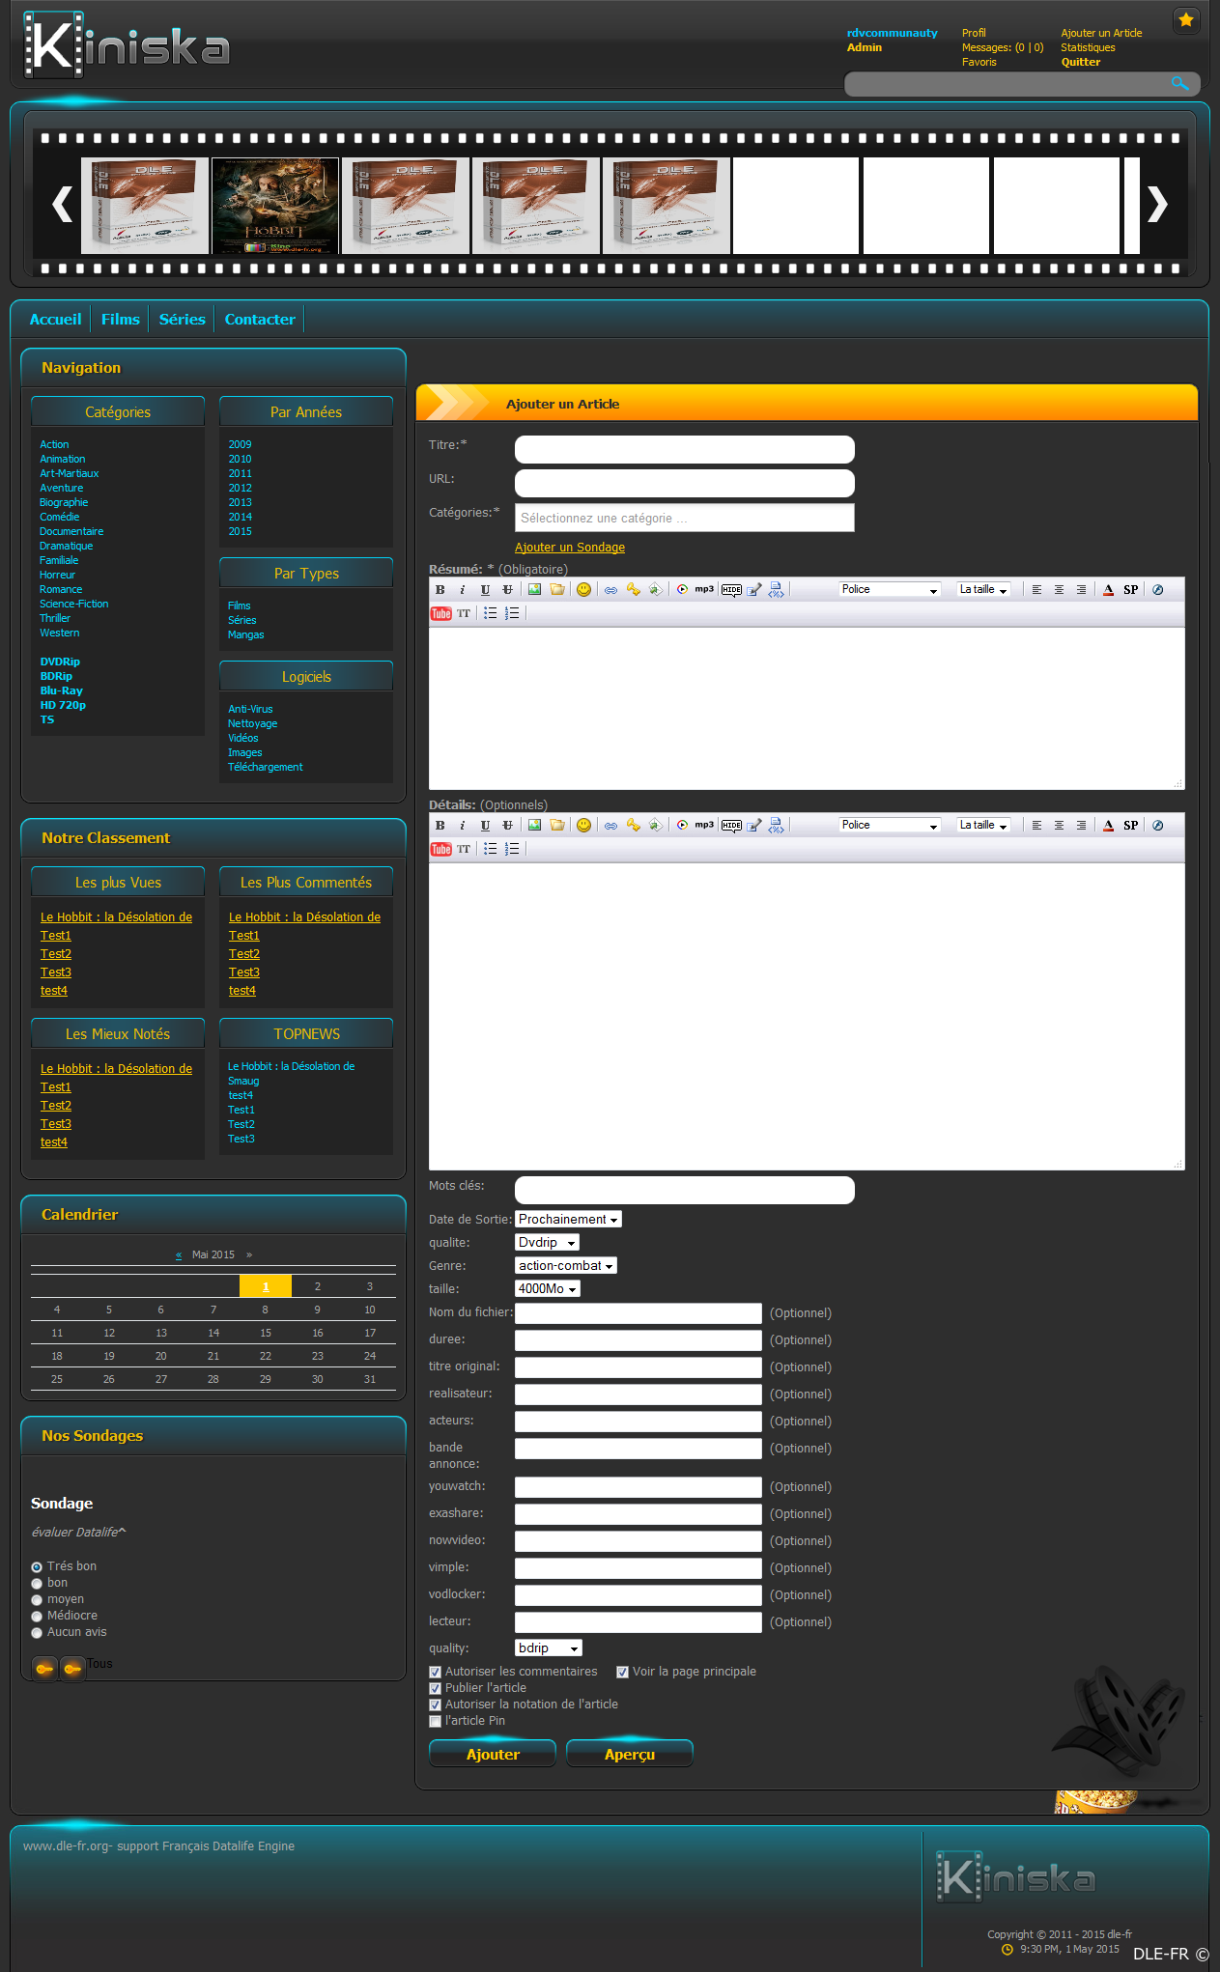Open the Films menu tab
Viewport: 1220px width, 1972px height.
click(x=121, y=320)
